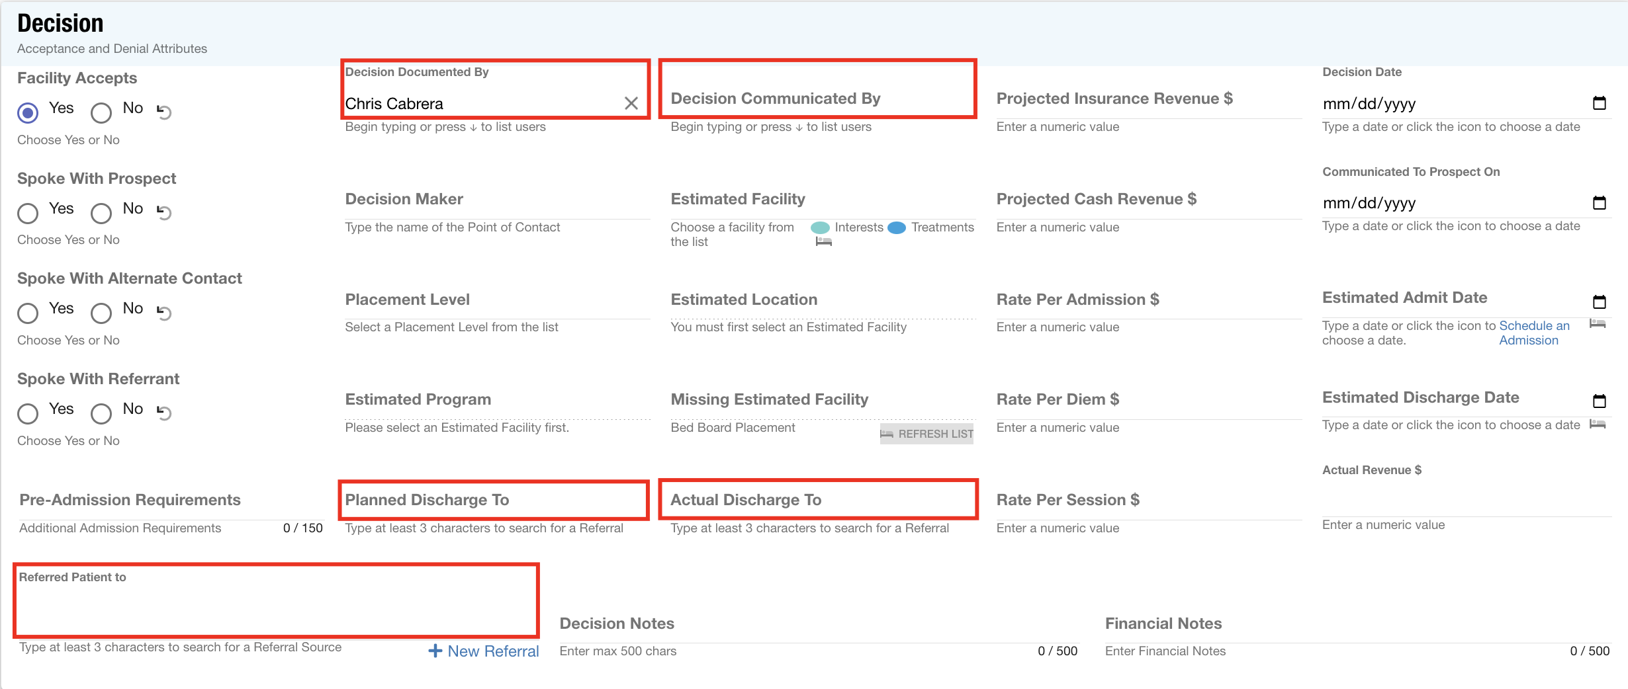Open the Decision Date calendar picker icon
1628x689 pixels.
click(x=1599, y=103)
